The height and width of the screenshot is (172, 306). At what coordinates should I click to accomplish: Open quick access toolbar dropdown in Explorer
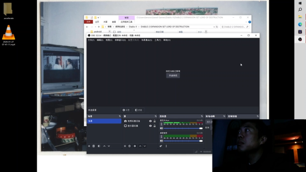[98, 18]
